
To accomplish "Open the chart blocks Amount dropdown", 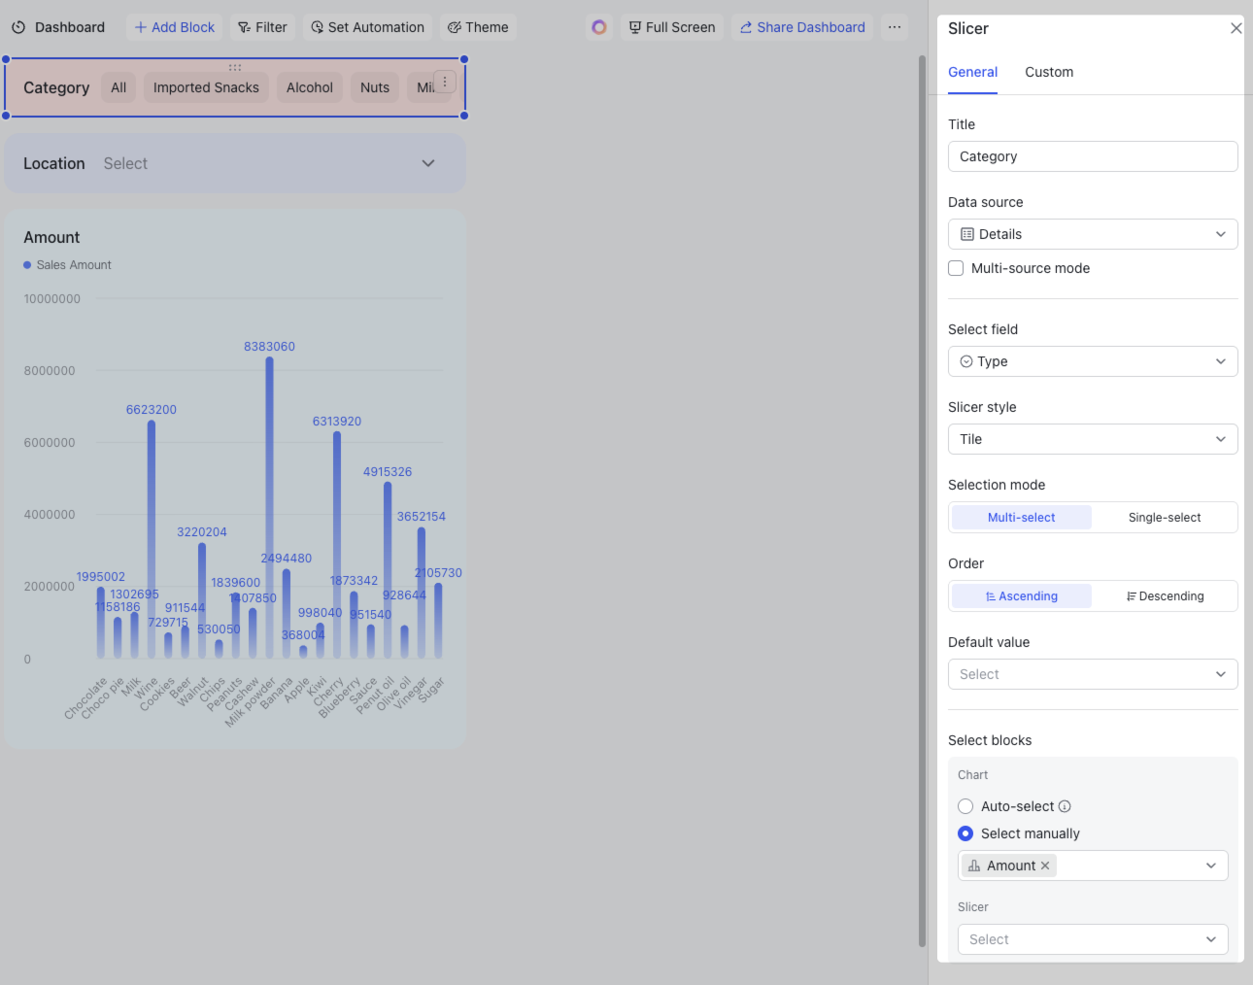I will point(1093,866).
